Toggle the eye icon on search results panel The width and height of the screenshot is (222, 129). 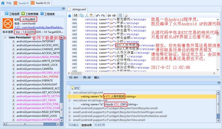(219, 83)
